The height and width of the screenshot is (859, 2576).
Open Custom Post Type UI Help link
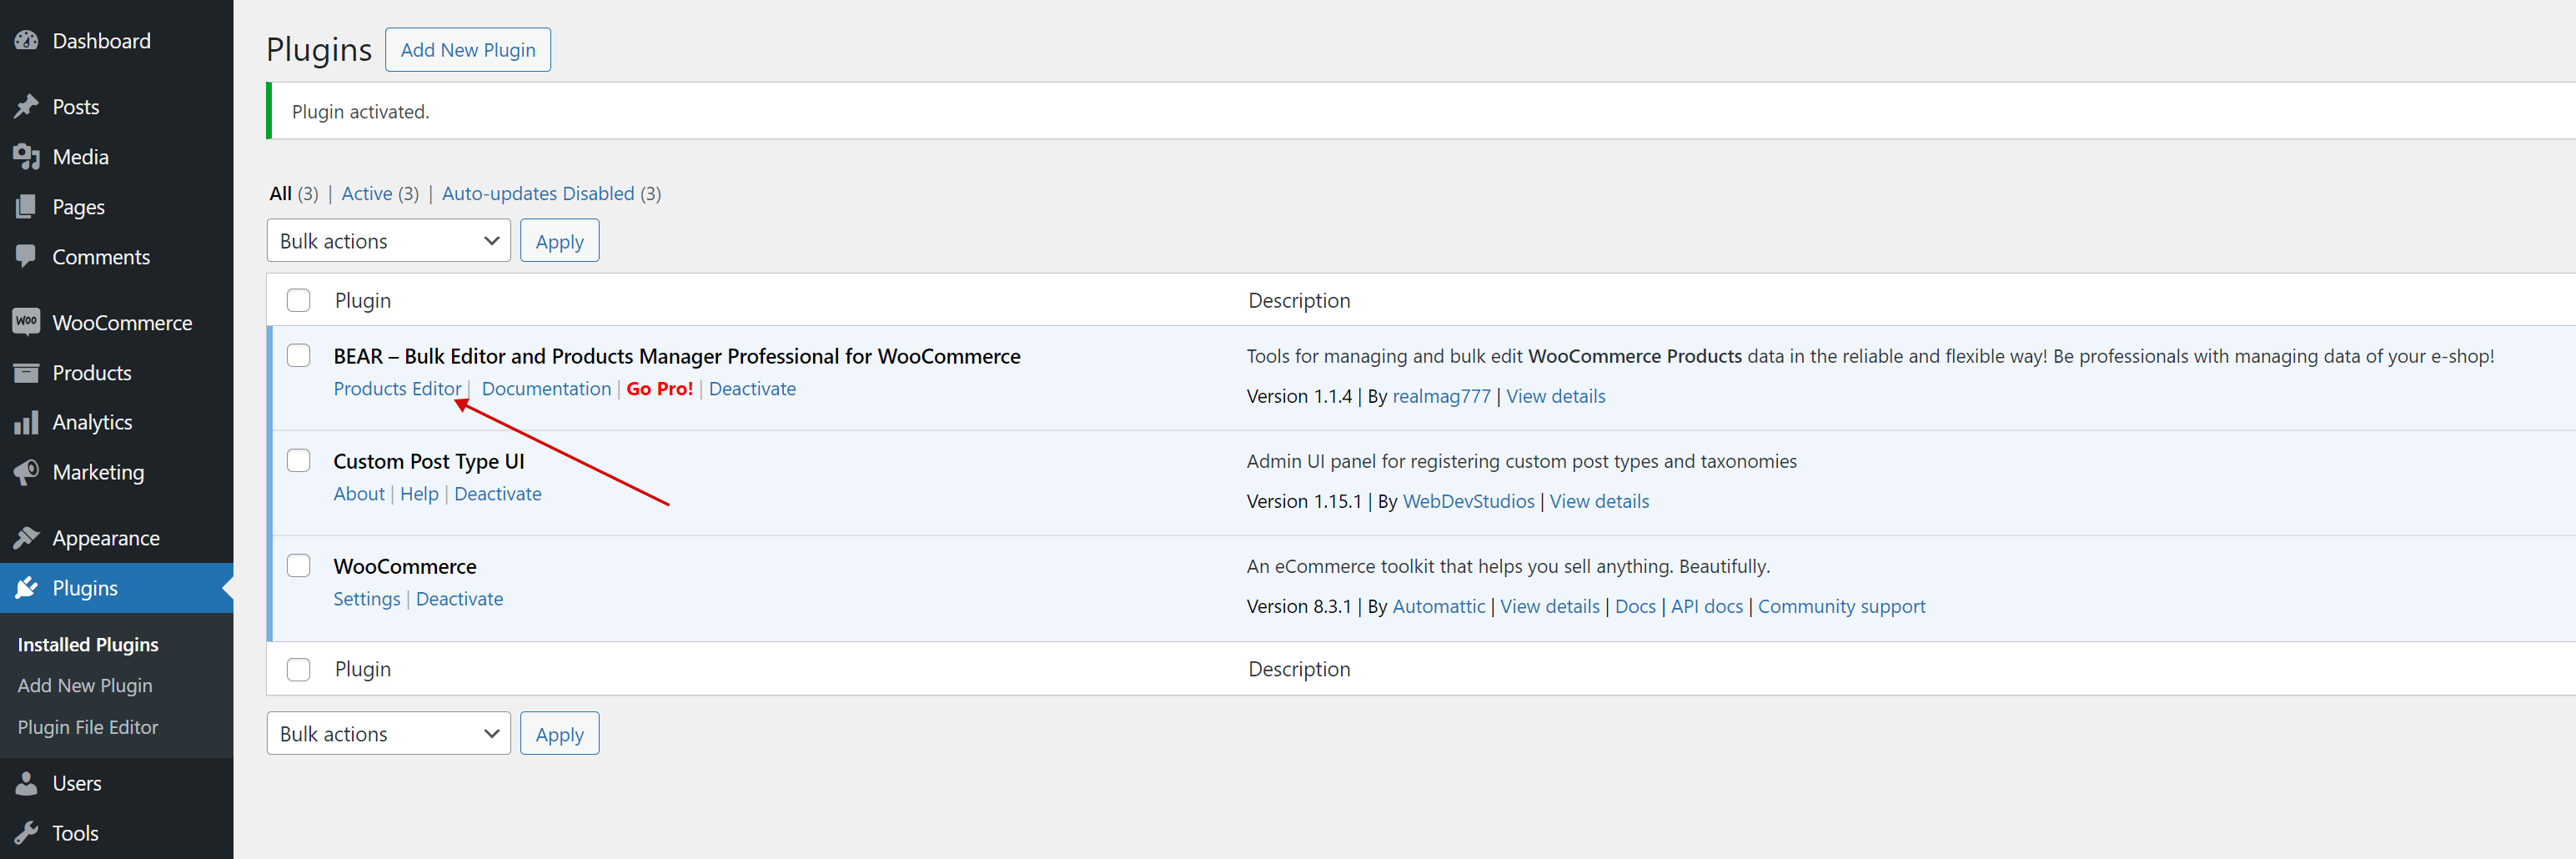tap(419, 494)
